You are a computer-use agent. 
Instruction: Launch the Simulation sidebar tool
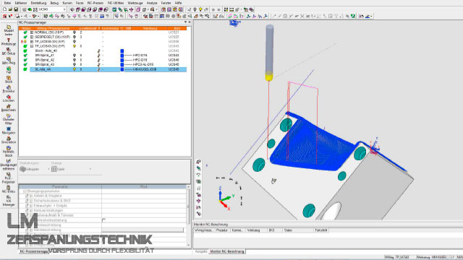coord(9,140)
